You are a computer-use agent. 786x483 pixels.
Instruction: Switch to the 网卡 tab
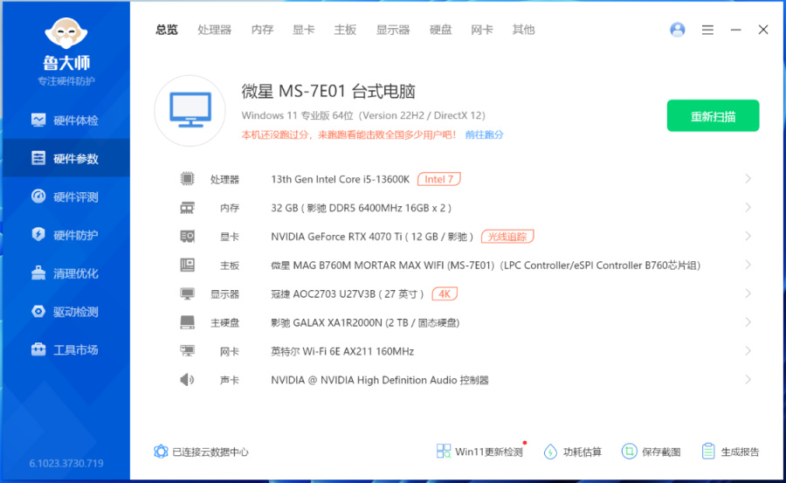(x=482, y=30)
